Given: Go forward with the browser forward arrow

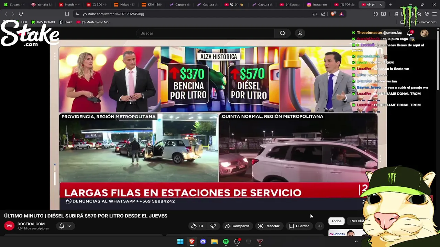Looking at the screenshot, I should coord(13,14).
